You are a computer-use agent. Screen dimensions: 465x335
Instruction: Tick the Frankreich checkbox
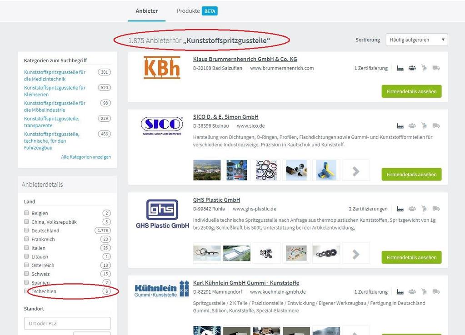point(26,239)
